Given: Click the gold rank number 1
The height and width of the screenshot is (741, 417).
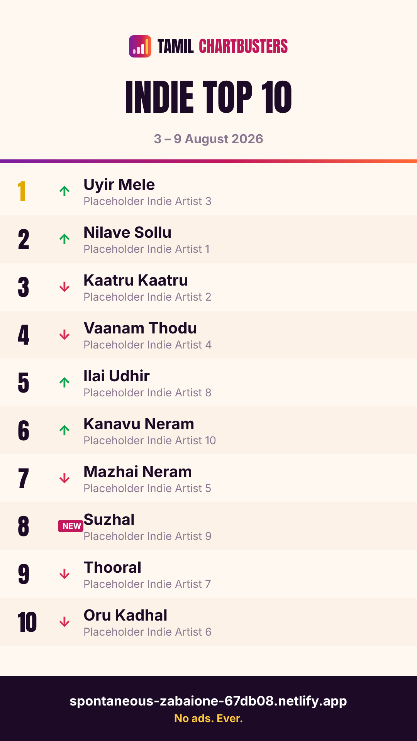Looking at the screenshot, I should click(22, 191).
